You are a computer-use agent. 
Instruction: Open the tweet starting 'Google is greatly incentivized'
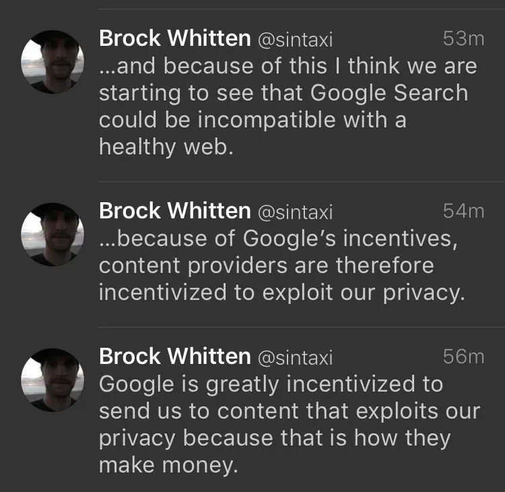[x=271, y=384]
